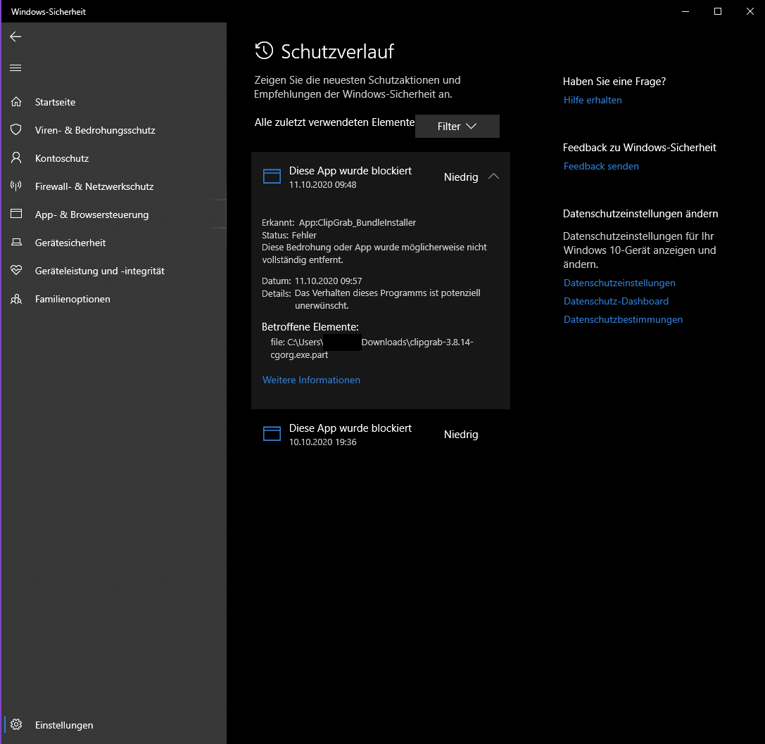Open Gerätesicherheit section
Screen dimensions: 765x744
coord(113,243)
